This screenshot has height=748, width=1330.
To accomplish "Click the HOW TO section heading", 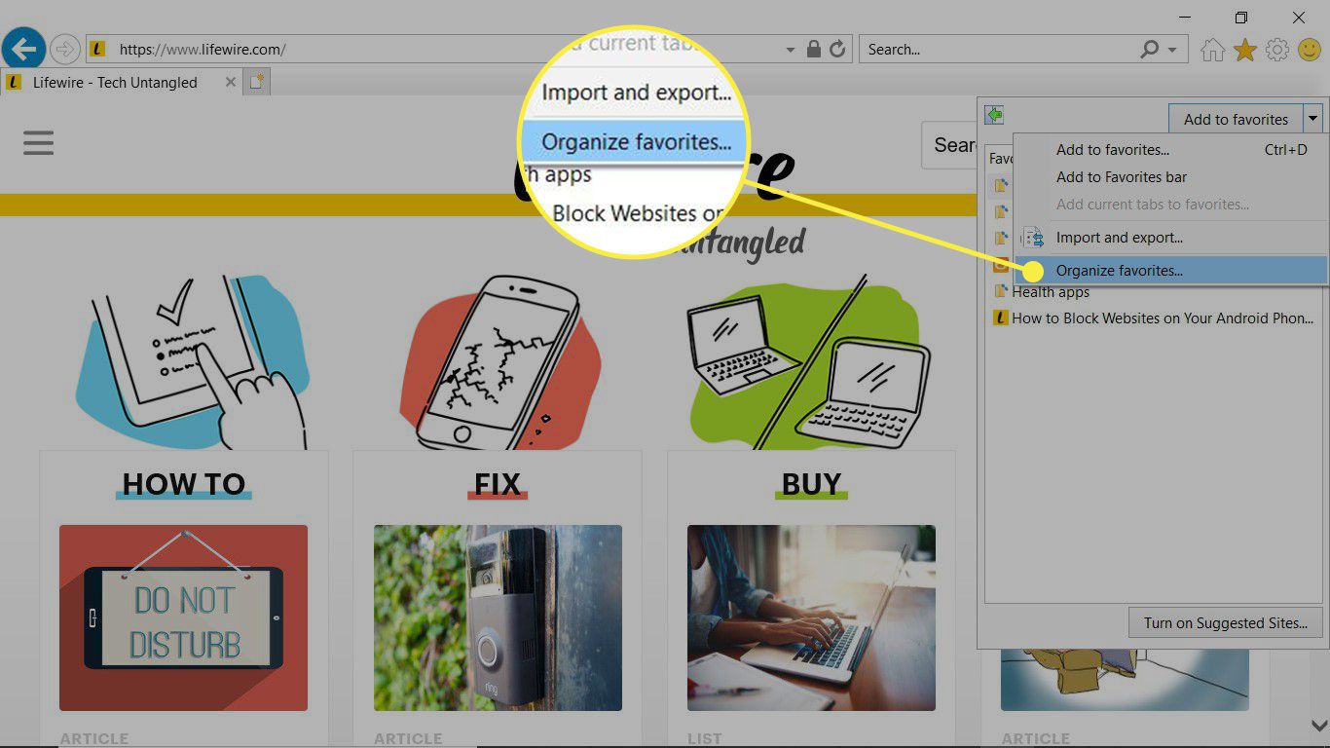I will pos(184,484).
